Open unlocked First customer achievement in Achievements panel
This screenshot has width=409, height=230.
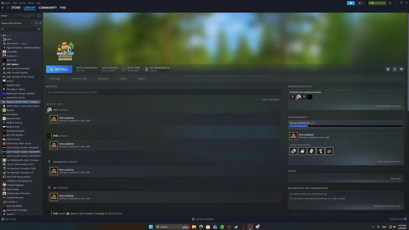[x=293, y=136]
